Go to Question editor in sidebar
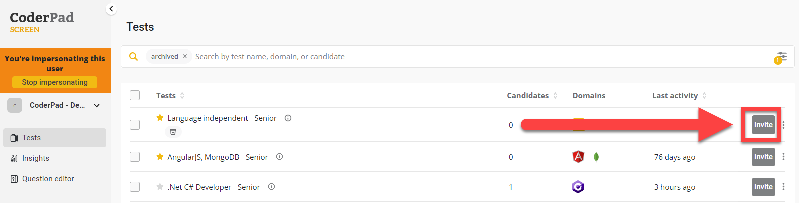The width and height of the screenshot is (799, 203). (x=48, y=179)
